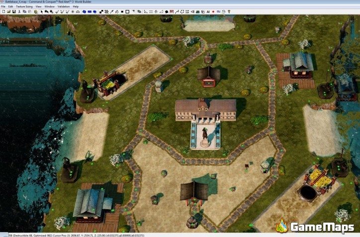Select the eyedropper tool
The image size is (360, 237).
112,11
